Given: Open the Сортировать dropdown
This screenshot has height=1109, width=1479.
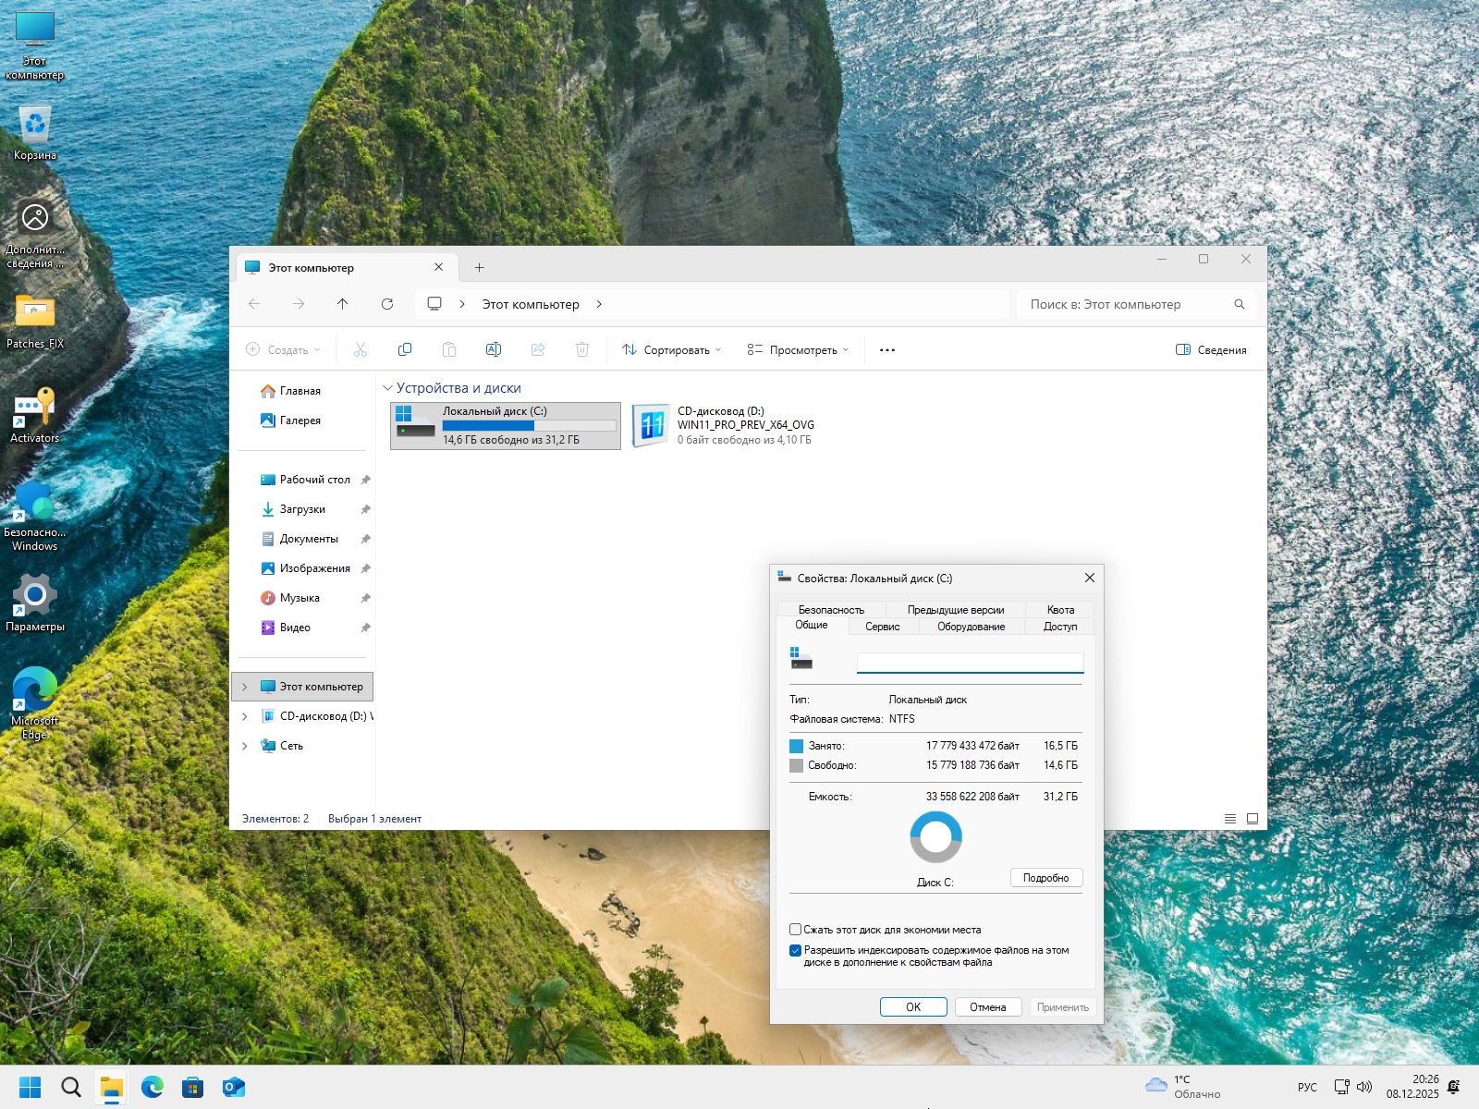Looking at the screenshot, I should pyautogui.click(x=672, y=350).
